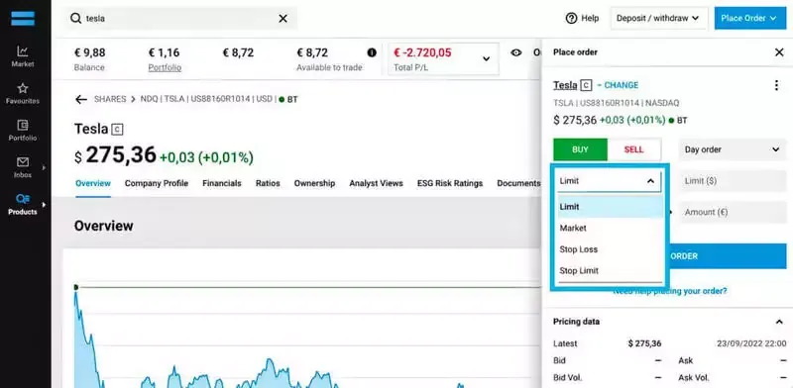Click the € 9,88 Balance value
Image resolution: width=793 pixels, height=388 pixels.
90,52
